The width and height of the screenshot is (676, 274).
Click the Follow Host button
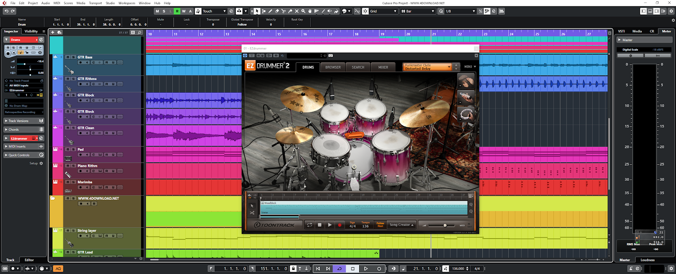(x=380, y=225)
